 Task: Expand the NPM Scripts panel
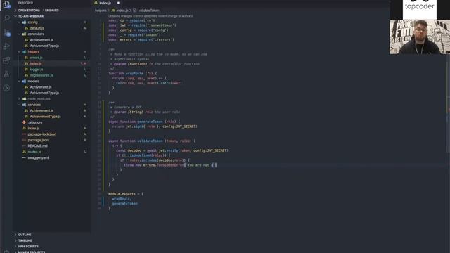[x=15, y=247]
